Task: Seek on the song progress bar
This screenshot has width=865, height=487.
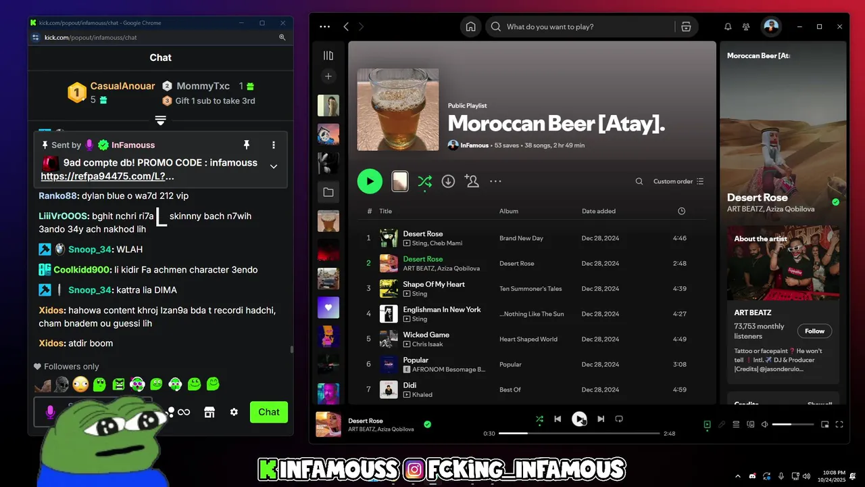Action: (579, 433)
